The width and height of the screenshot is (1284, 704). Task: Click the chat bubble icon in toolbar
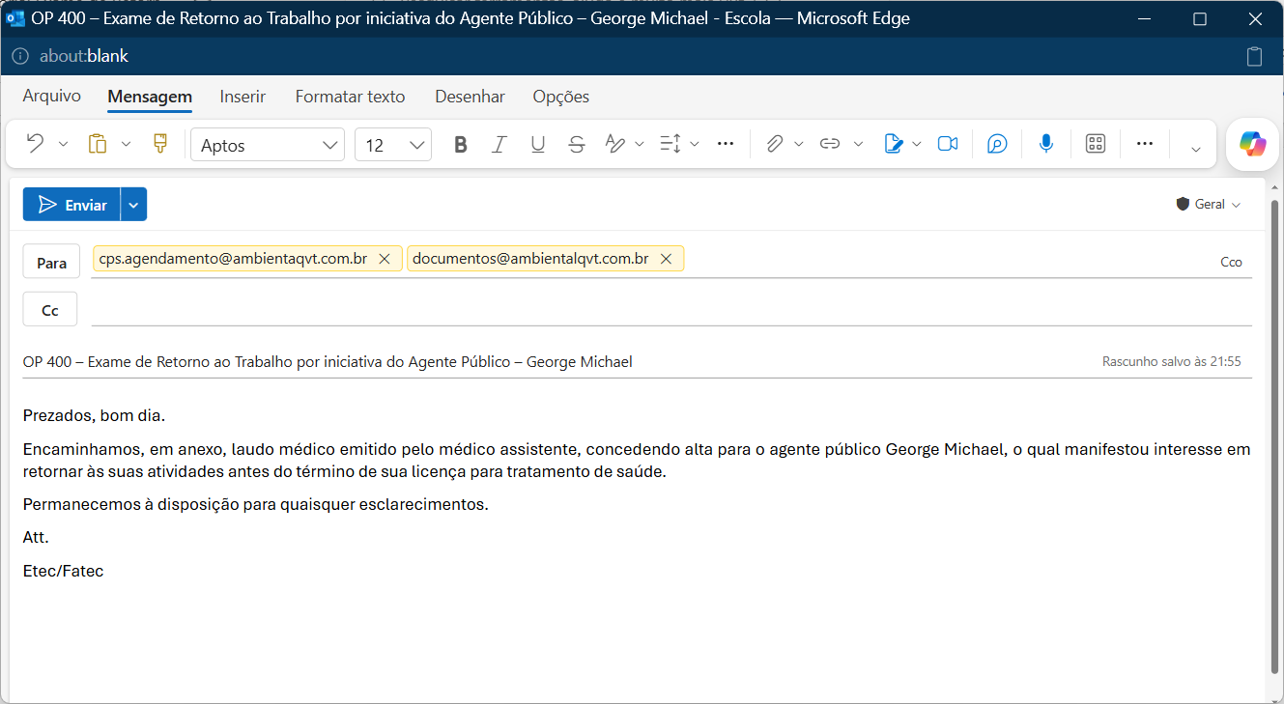click(x=998, y=144)
